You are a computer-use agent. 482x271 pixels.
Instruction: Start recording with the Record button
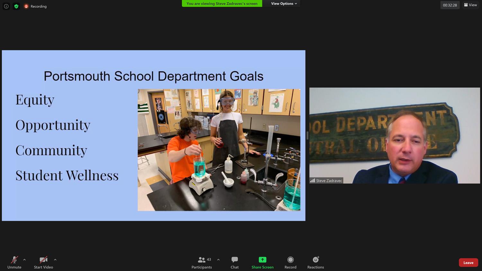(x=290, y=262)
